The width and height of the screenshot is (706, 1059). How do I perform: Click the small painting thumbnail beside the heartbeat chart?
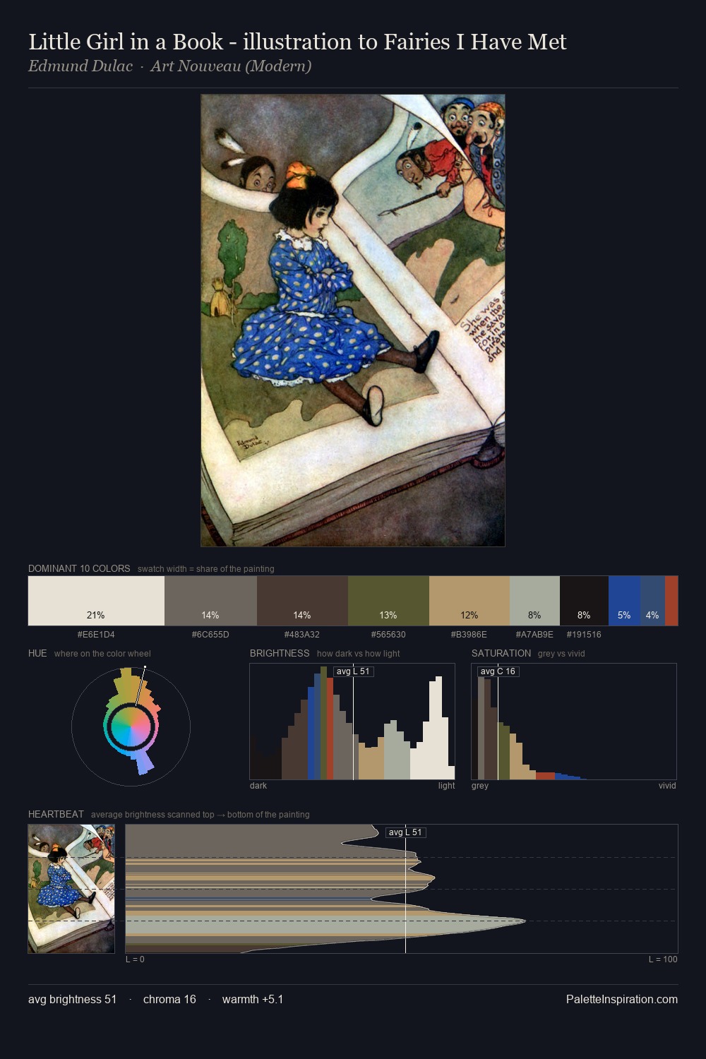tap(71, 889)
